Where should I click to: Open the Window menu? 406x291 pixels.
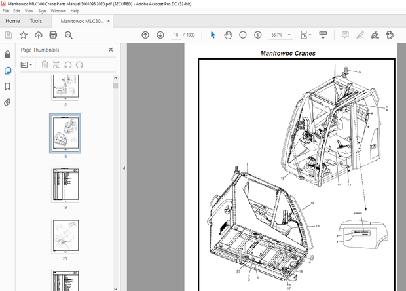pos(58,11)
